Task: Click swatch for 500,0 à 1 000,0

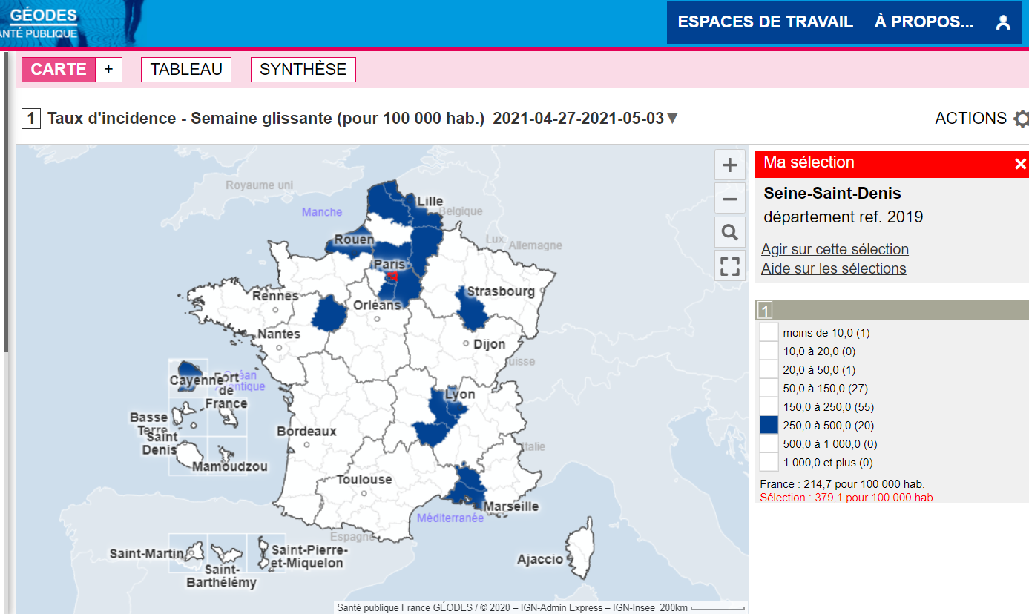Action: coord(769,443)
